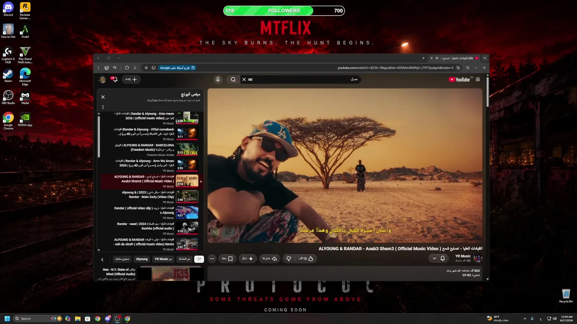Open more actions ellipsis under video
The image size is (577, 324).
pyautogui.click(x=212, y=259)
